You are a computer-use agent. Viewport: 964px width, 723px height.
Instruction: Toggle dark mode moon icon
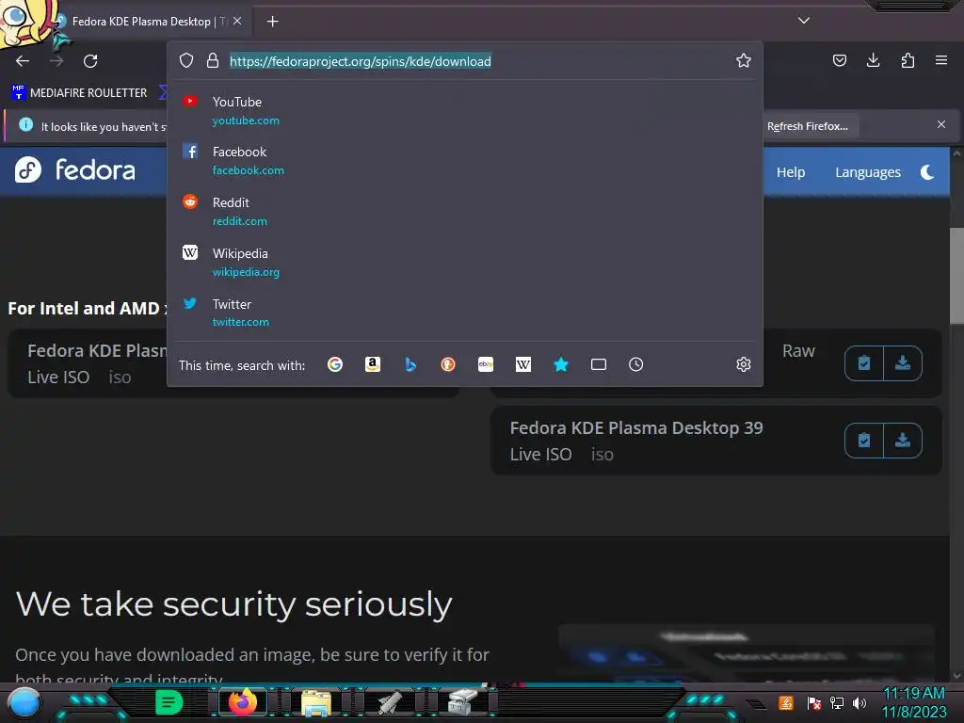click(x=927, y=172)
